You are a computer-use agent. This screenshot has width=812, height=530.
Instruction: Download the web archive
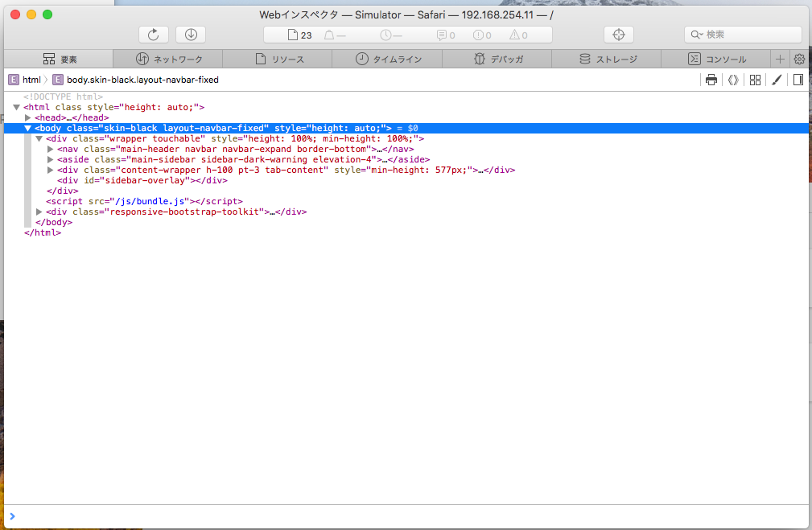click(x=191, y=35)
